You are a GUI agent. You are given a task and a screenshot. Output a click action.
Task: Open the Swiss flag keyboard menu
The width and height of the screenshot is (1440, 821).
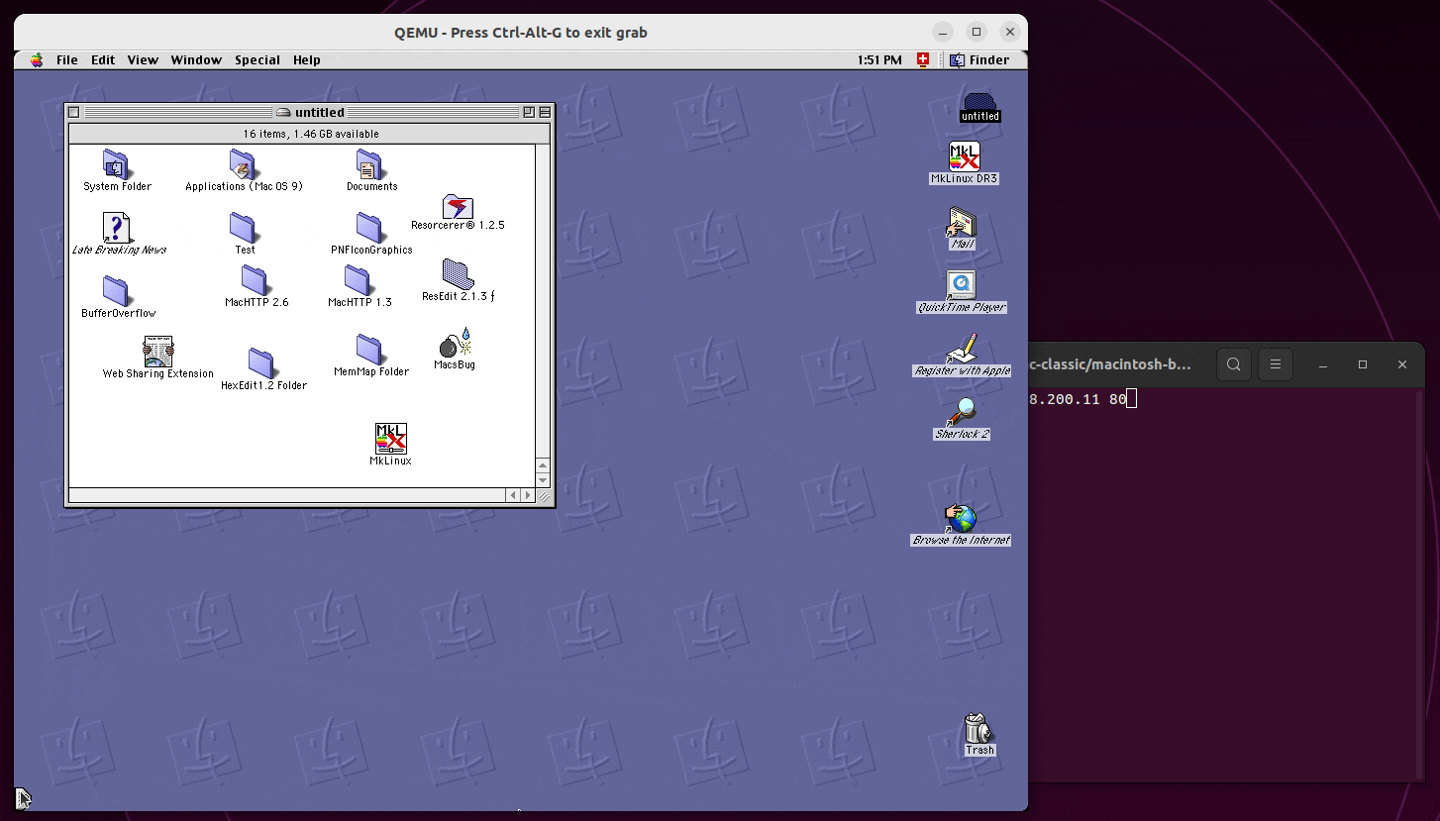[923, 59]
